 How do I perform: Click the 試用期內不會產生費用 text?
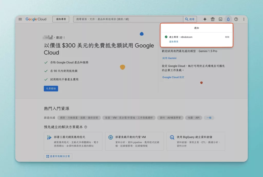pos(64,79)
